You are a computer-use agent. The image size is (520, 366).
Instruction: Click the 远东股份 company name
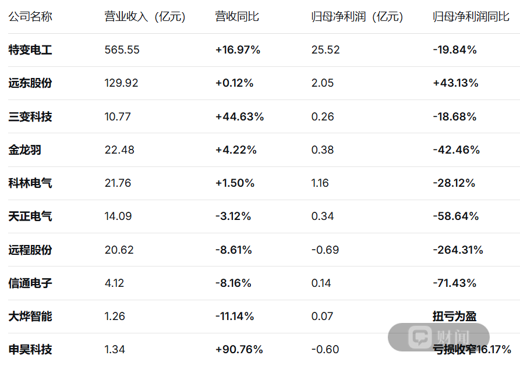click(30, 83)
